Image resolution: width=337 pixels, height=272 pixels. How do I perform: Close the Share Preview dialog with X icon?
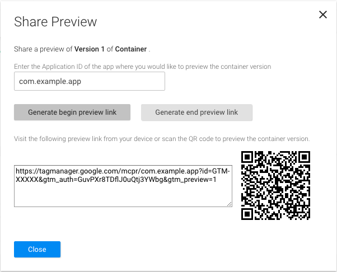(x=323, y=15)
